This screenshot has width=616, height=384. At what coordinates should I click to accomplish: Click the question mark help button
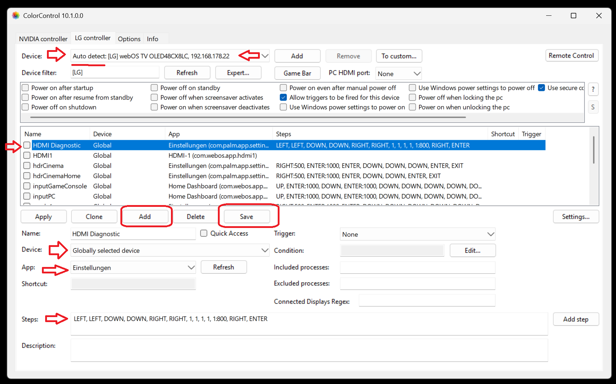point(593,89)
